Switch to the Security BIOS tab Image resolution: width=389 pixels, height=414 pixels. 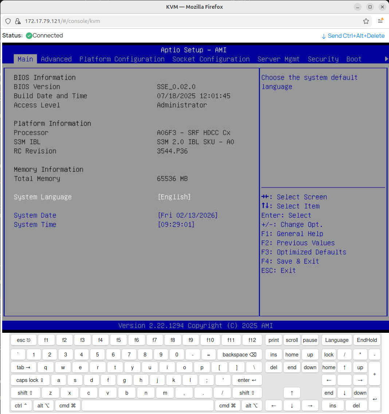click(323, 59)
